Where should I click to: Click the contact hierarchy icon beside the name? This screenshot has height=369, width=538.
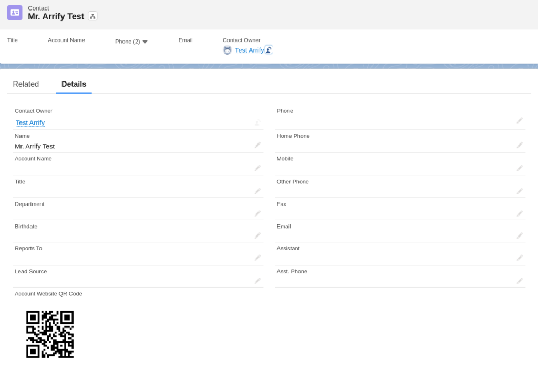(x=92, y=16)
